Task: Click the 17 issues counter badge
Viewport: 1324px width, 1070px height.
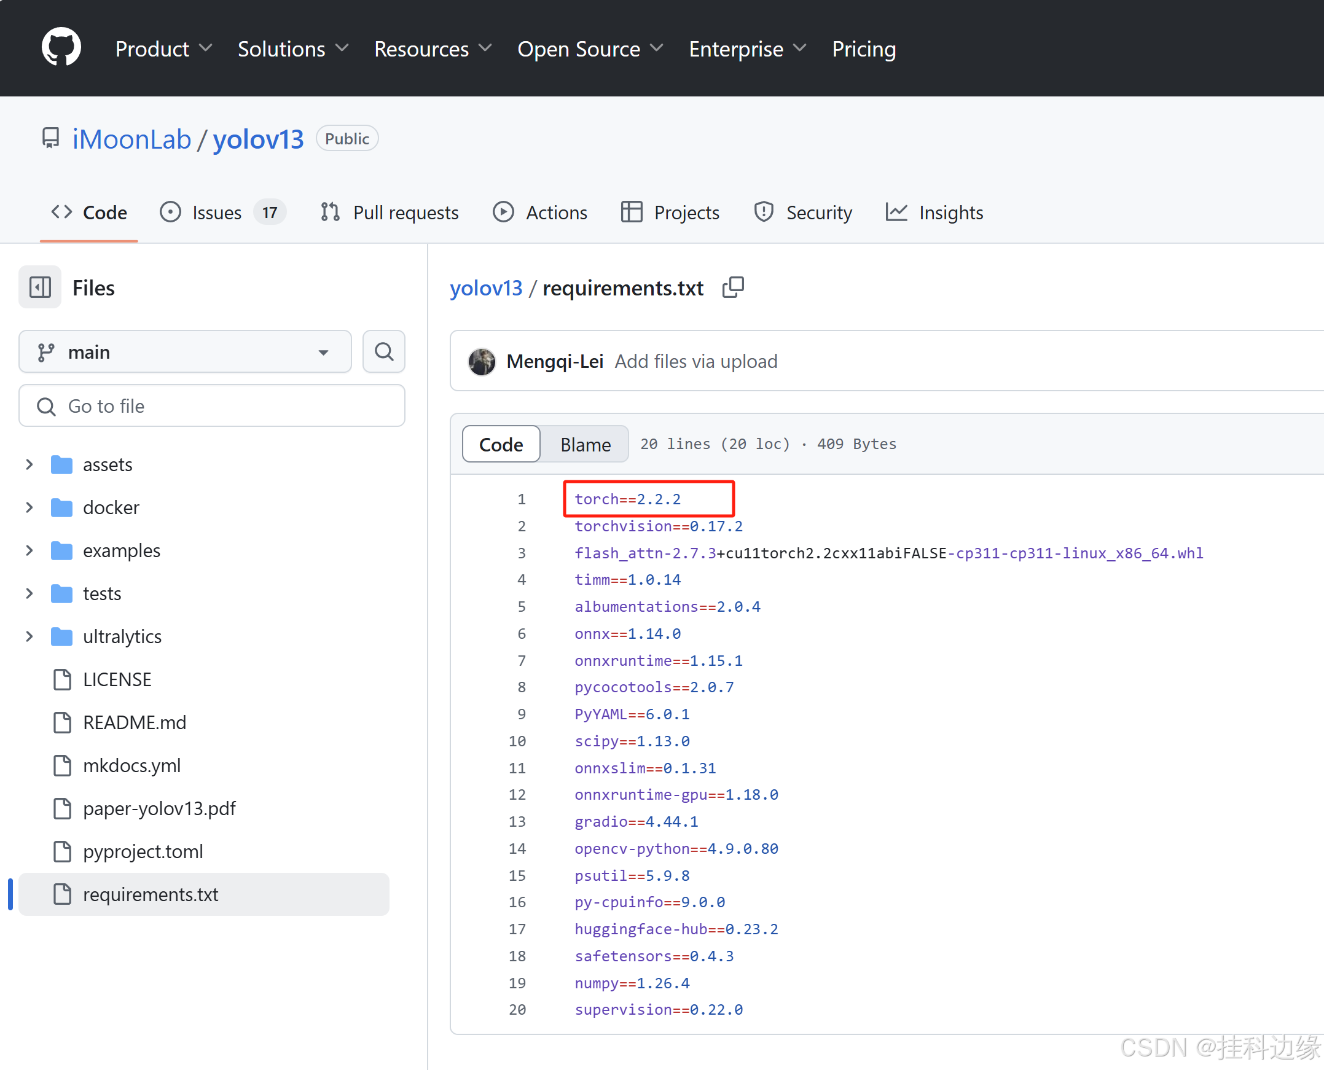Action: click(269, 213)
